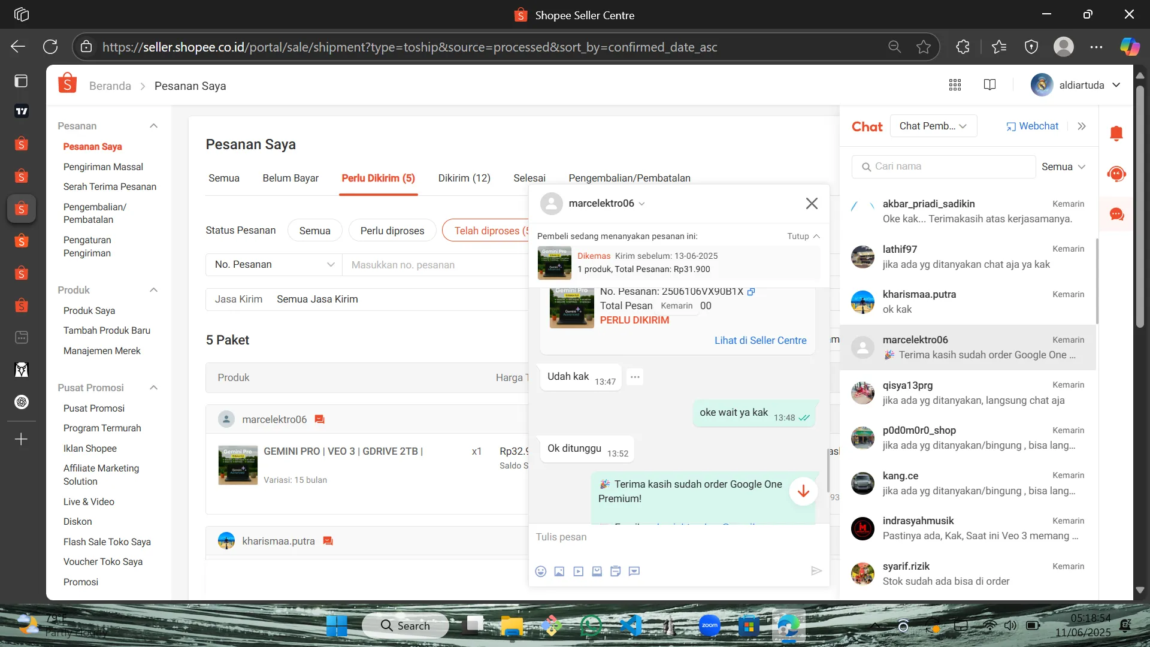This screenshot has width=1150, height=647.
Task: Open Visual Studio Code from the taskbar
Action: 631,626
